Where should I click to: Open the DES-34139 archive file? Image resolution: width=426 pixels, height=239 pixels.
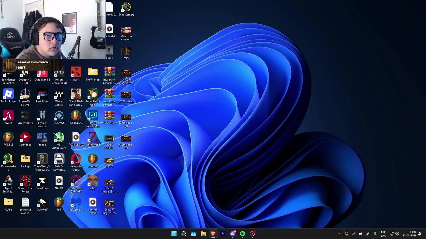[x=109, y=118]
